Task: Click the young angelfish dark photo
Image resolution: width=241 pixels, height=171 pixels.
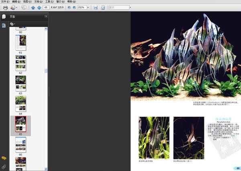Action: coord(189,138)
